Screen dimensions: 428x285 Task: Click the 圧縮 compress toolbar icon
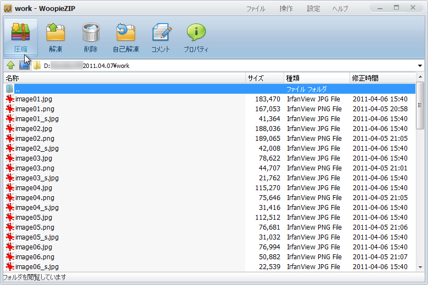click(20, 32)
